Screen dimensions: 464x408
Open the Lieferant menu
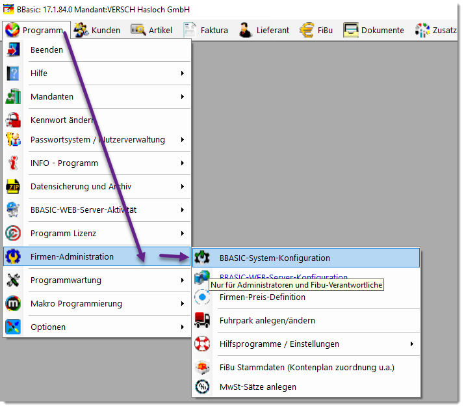point(264,30)
